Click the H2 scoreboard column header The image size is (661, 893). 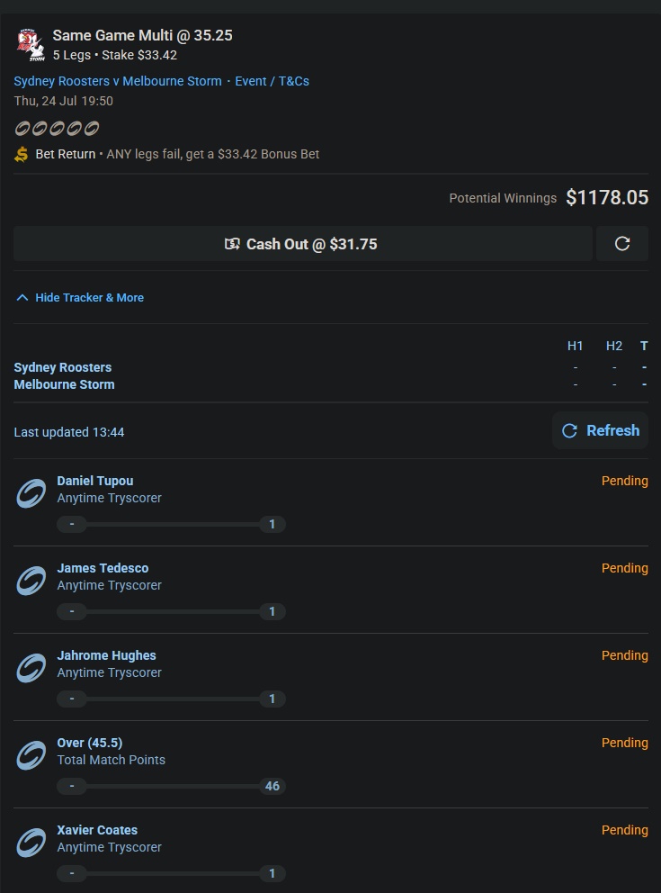[x=613, y=346]
